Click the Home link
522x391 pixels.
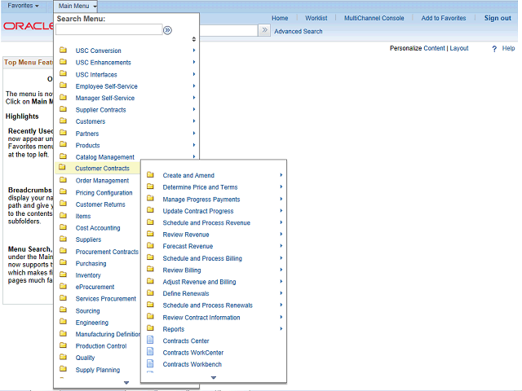coord(280,18)
